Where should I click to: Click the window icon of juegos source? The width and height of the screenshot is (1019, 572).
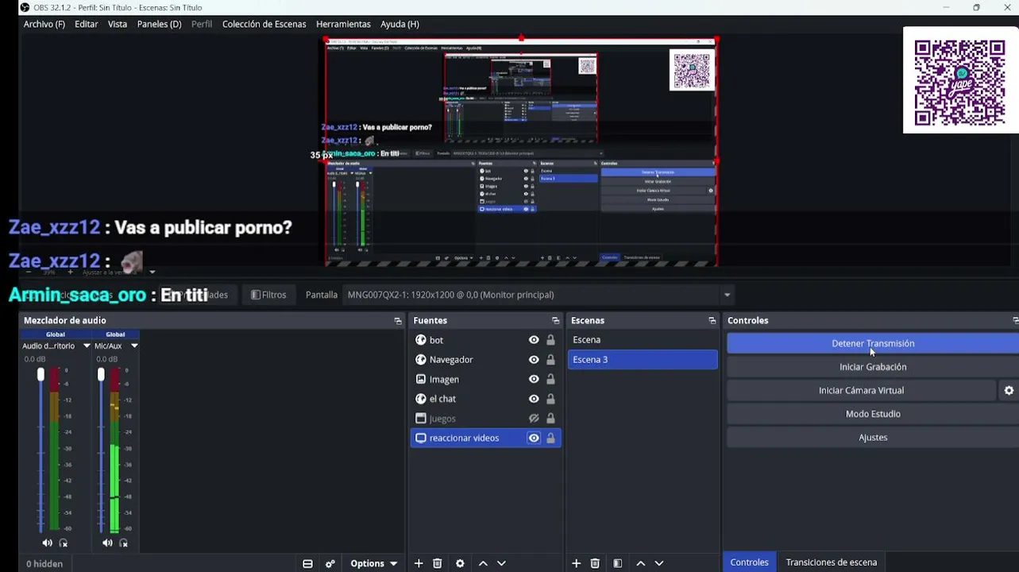coord(421,419)
